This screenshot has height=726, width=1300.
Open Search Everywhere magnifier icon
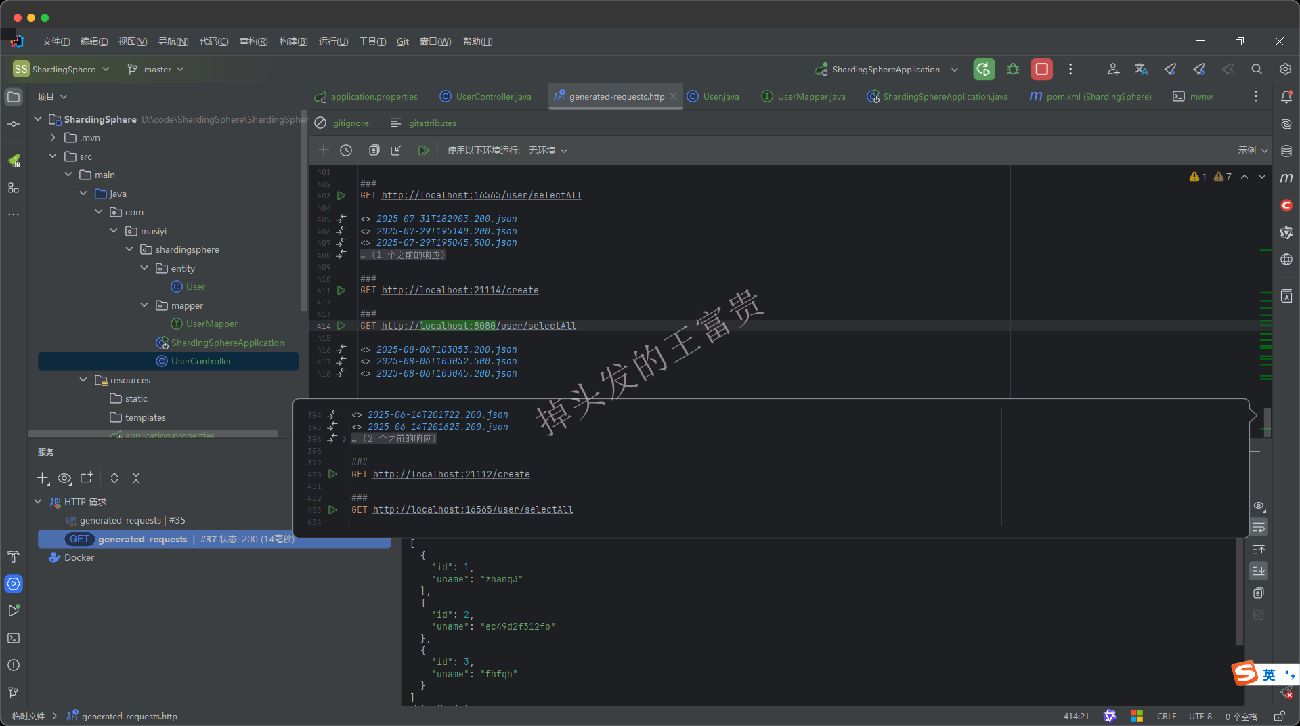1257,69
